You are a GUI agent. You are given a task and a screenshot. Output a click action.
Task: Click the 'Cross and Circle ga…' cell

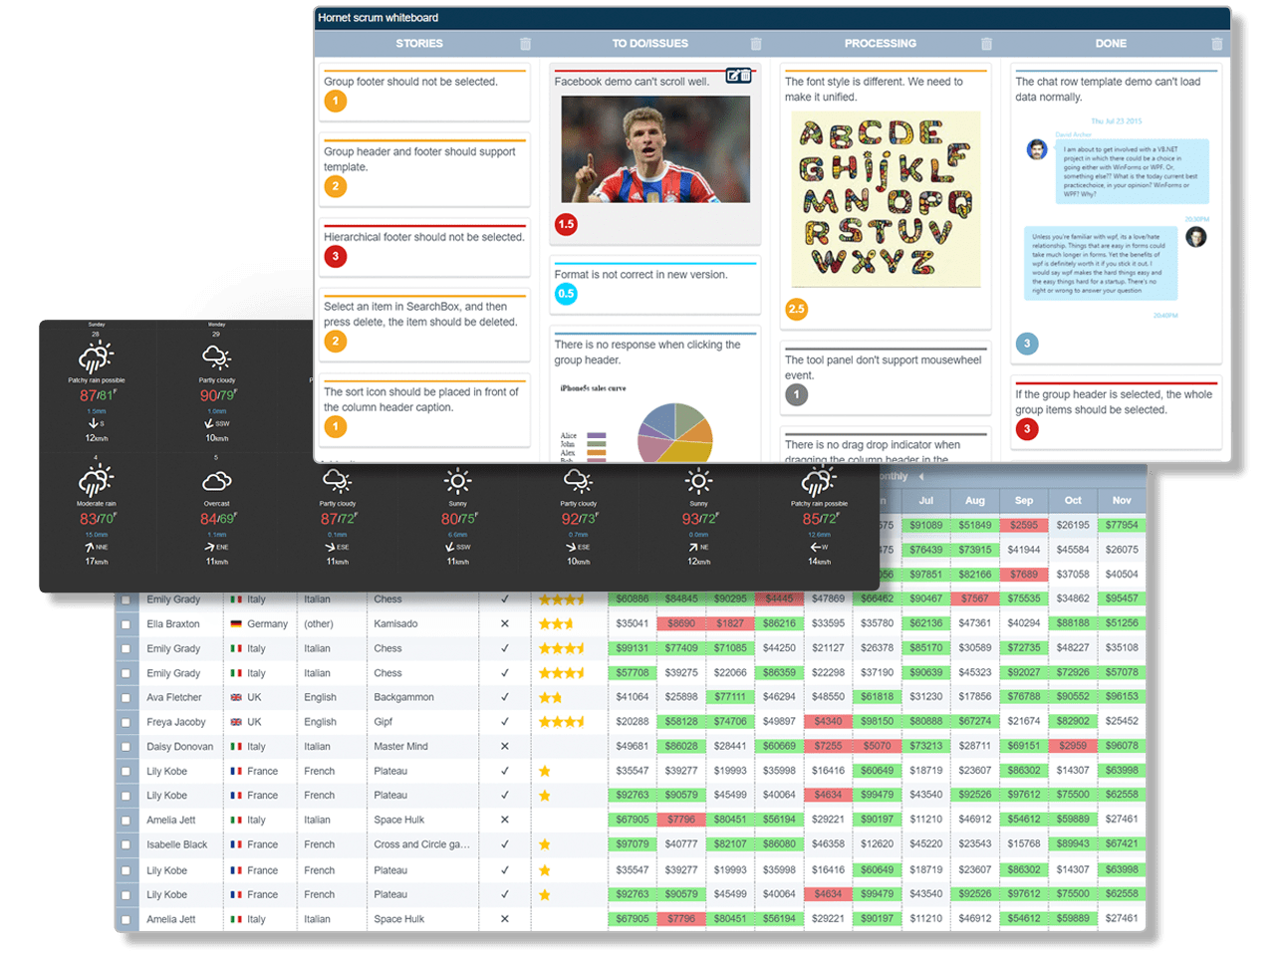tap(421, 844)
